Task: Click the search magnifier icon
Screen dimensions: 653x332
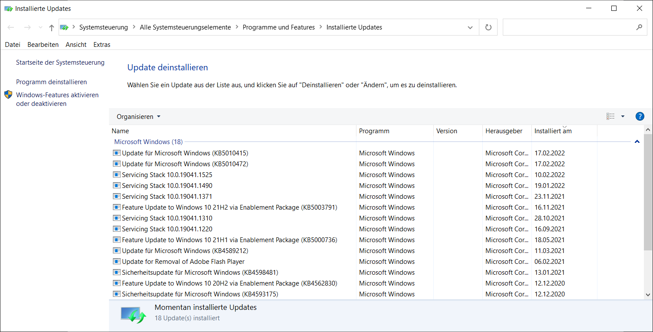Action: [x=639, y=27]
